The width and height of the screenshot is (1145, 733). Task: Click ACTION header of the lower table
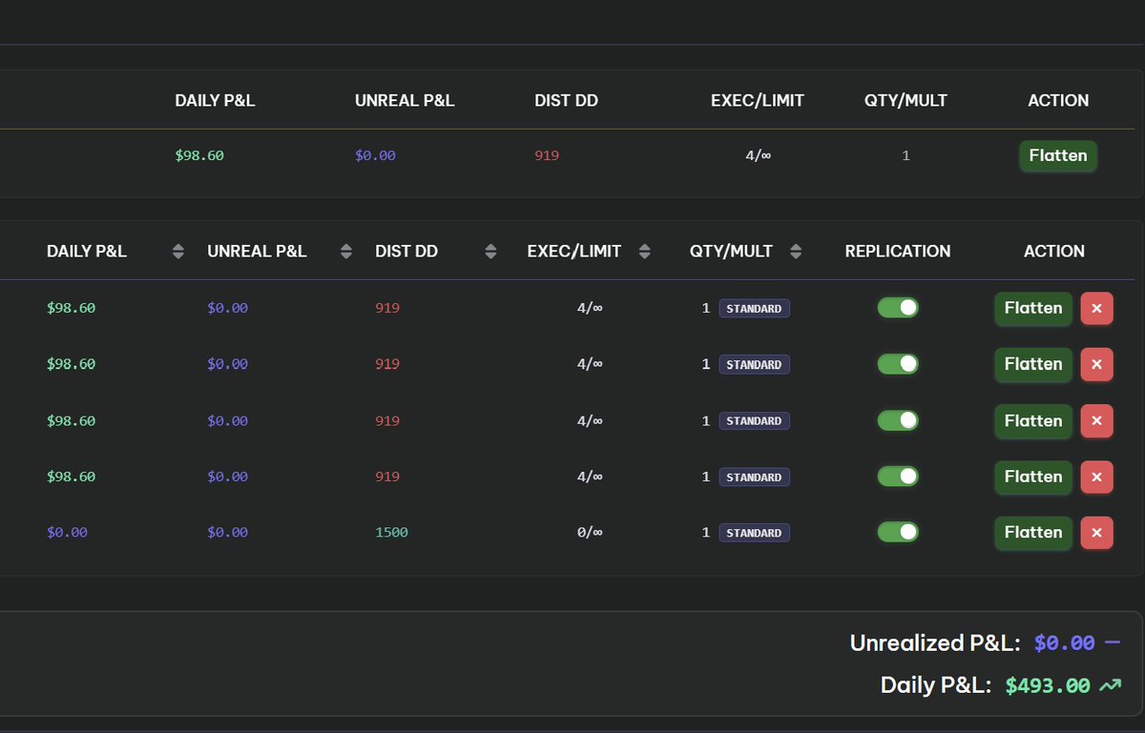pos(1054,252)
